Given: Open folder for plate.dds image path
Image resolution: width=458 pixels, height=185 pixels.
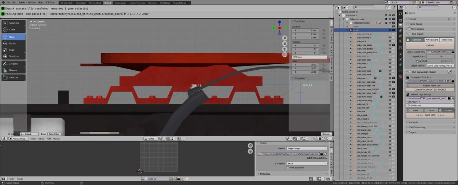Looking at the screenshot, I should tap(321, 154).
